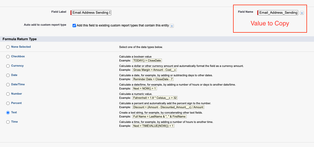Uncheck the add to custom report types checkbox
The image size is (314, 147).
(74, 25)
